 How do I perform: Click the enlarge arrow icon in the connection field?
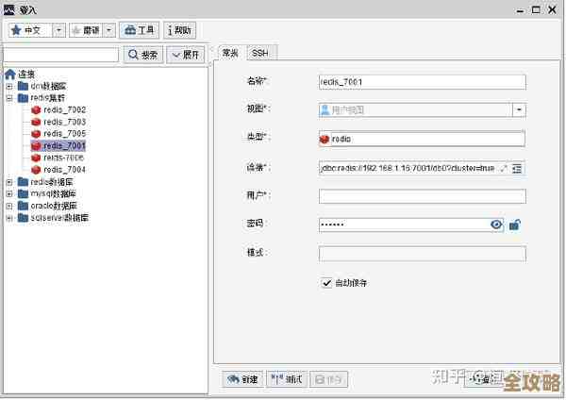coord(503,168)
